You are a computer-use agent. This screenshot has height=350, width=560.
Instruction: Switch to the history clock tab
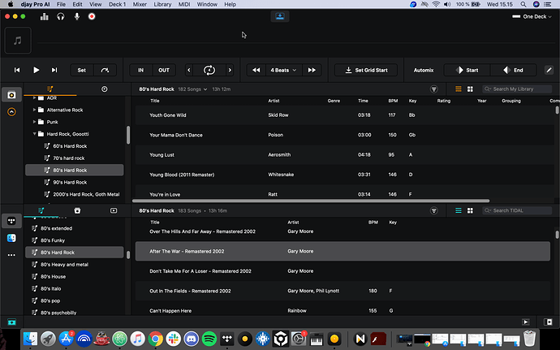[x=104, y=89]
